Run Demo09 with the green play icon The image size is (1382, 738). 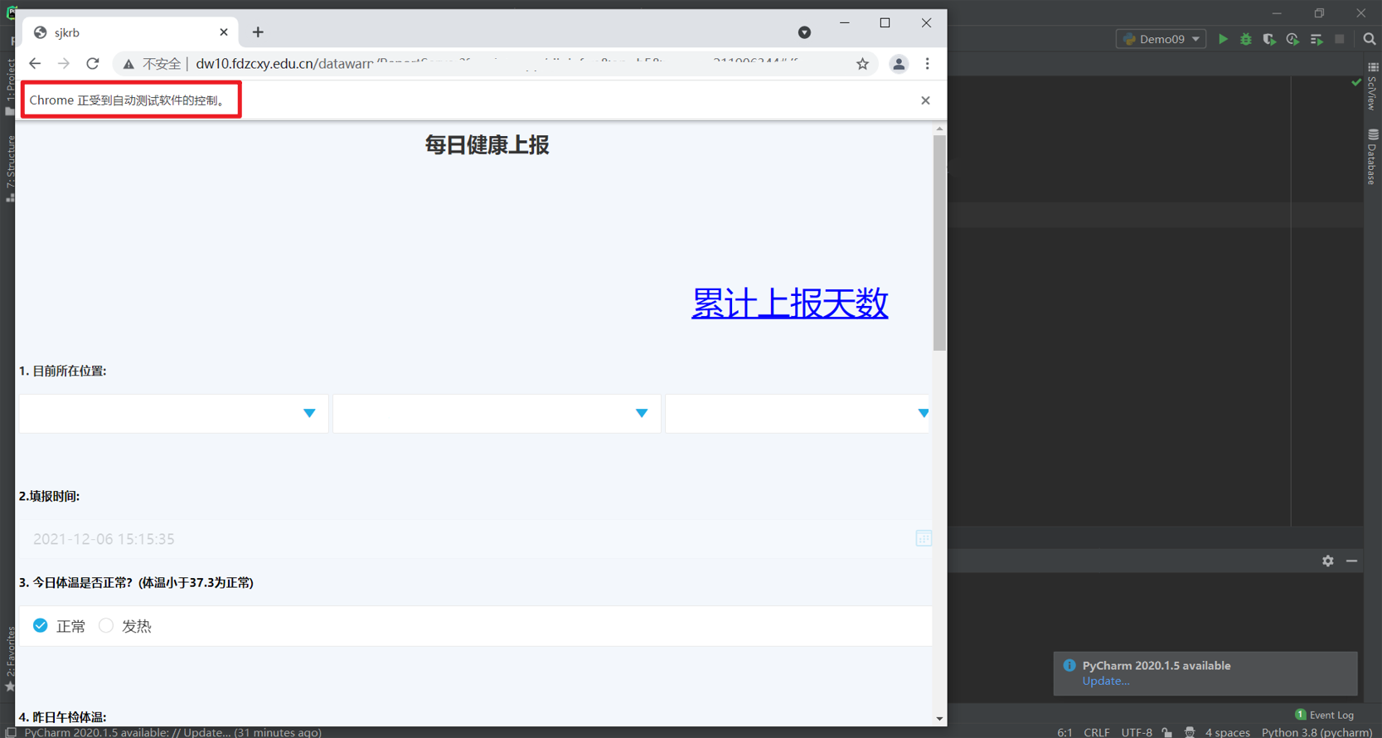tap(1223, 39)
